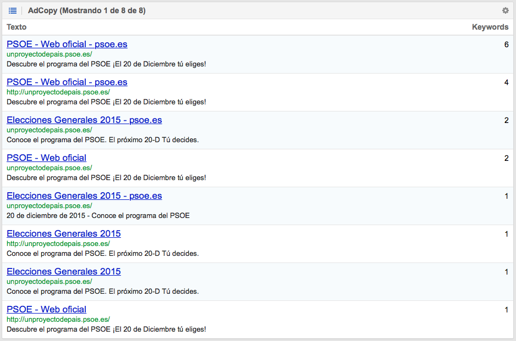Sort the table by Keywords column header
This screenshot has width=516, height=341.
[x=490, y=27]
